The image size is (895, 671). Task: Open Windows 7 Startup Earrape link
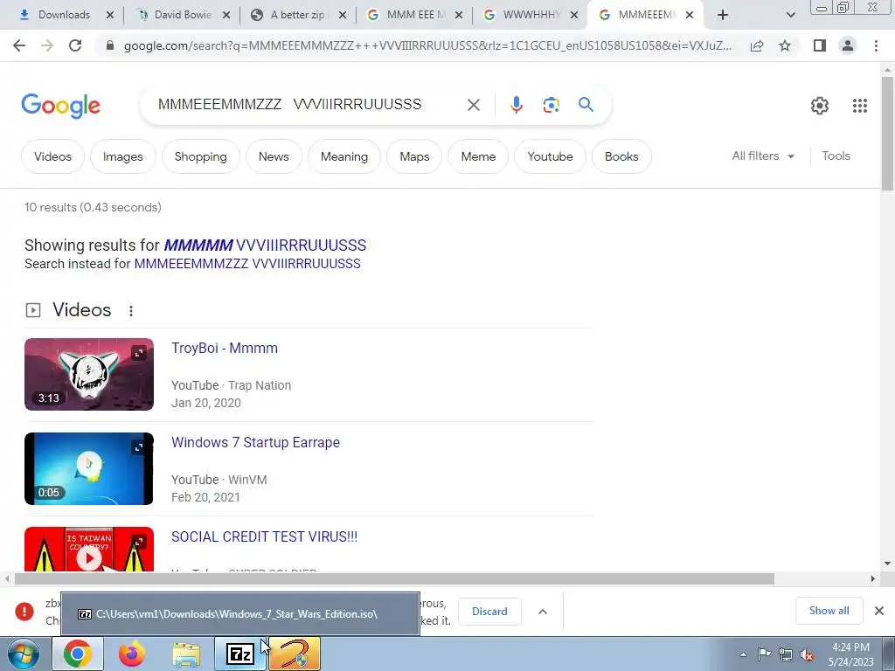point(255,442)
